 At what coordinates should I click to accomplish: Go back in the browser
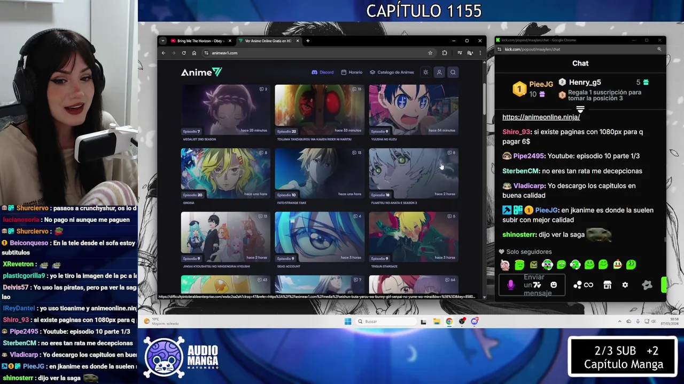tap(164, 53)
